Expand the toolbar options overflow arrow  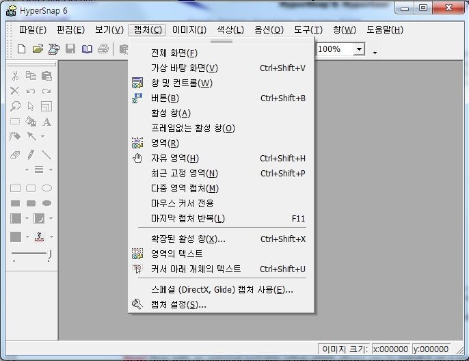tap(375, 53)
